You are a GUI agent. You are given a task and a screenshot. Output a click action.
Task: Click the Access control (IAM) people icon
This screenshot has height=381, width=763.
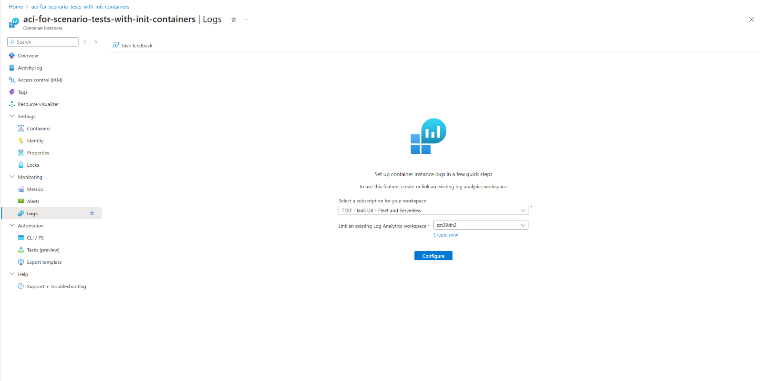point(12,80)
